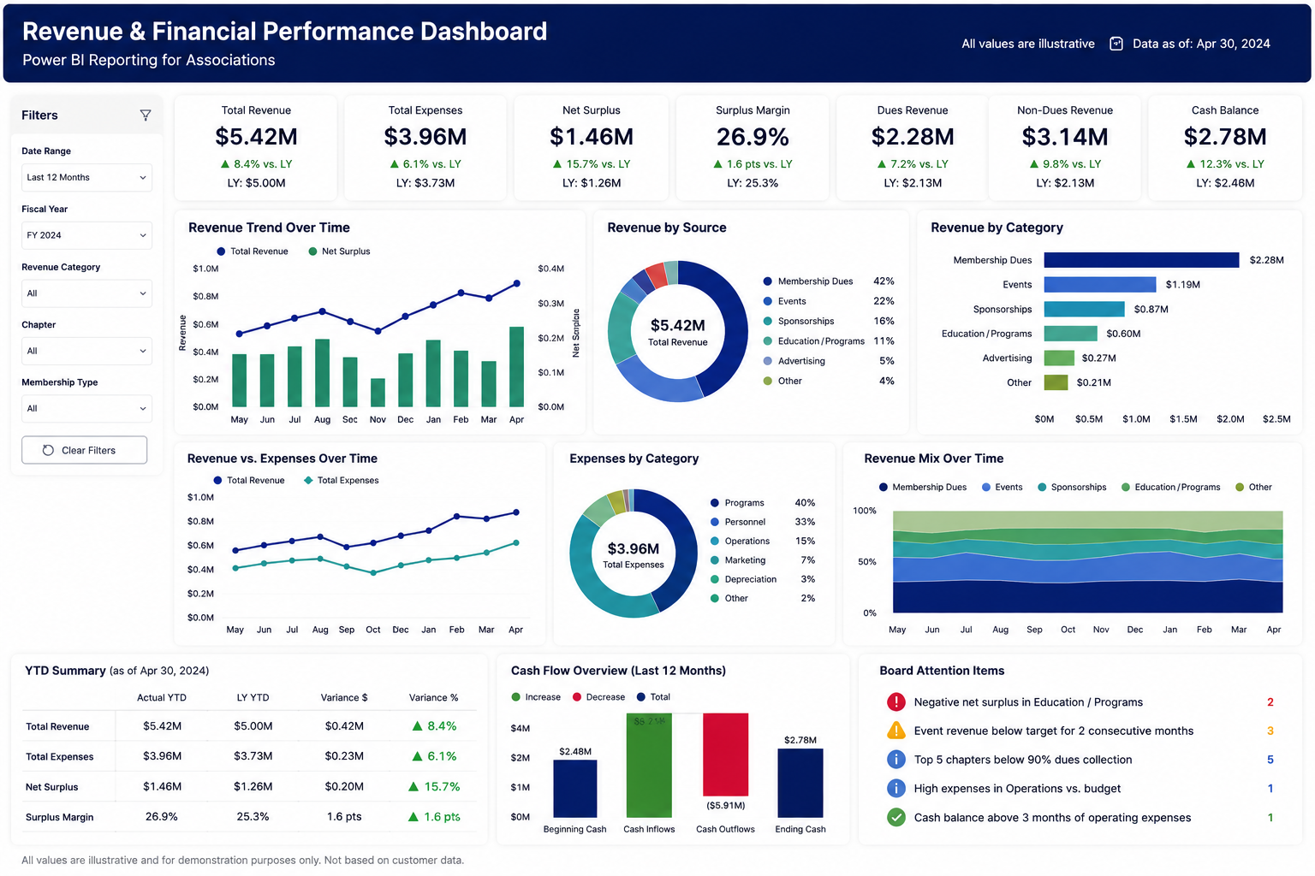Toggle Net Surplus legend in Revenue Trend chart

click(x=339, y=252)
